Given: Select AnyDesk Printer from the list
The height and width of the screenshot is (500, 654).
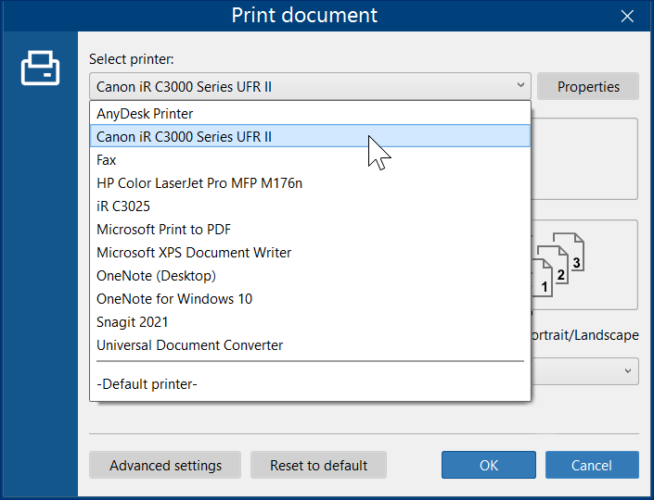Looking at the screenshot, I should click(310, 114).
